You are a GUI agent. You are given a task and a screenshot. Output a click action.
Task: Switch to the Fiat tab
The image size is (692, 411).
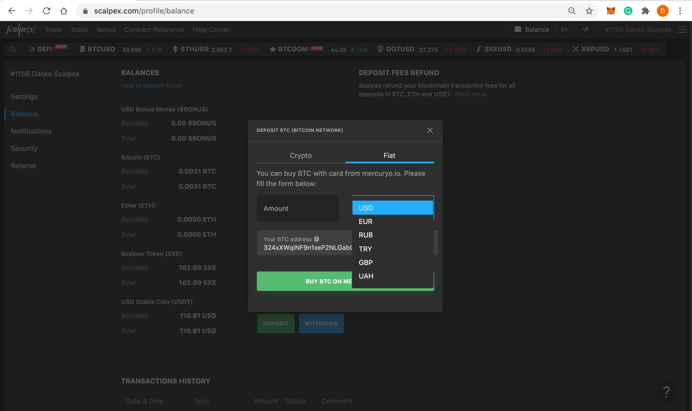point(390,156)
